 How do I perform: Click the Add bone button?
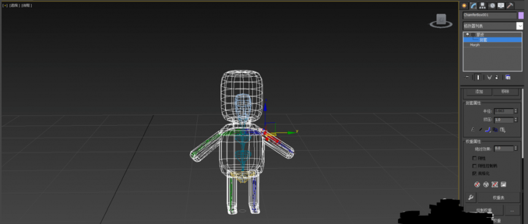click(x=479, y=91)
